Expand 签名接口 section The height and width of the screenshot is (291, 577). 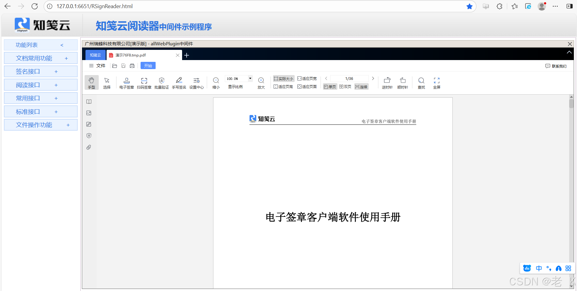tap(41, 71)
